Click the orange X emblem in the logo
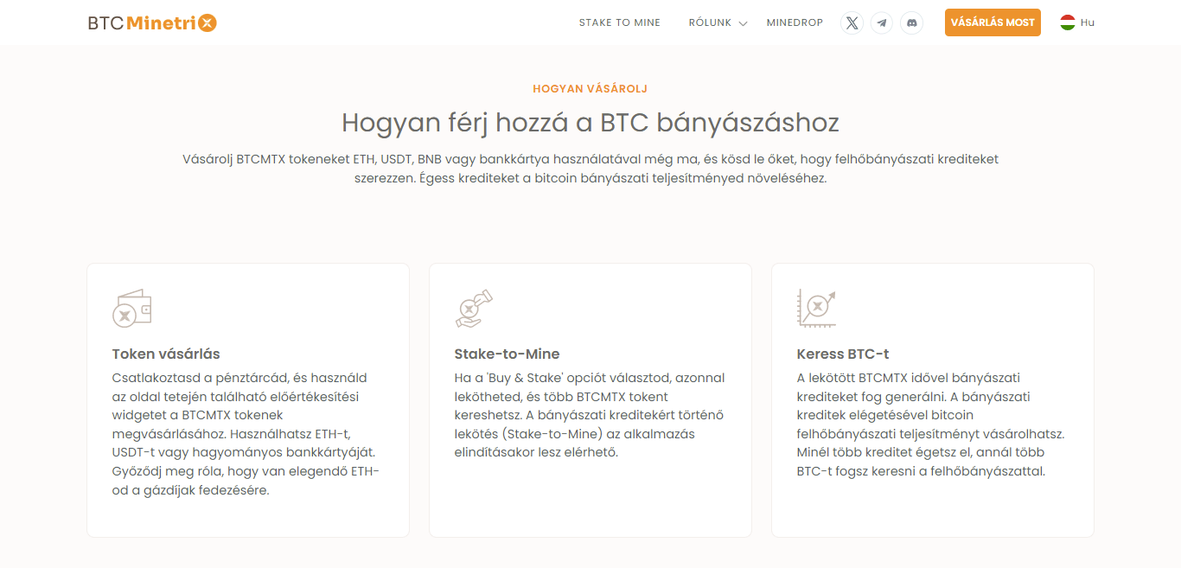Viewport: 1181px width, 568px height. (207, 23)
